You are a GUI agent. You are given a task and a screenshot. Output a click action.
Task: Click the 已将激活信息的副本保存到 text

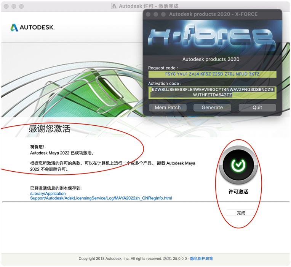point(56,188)
